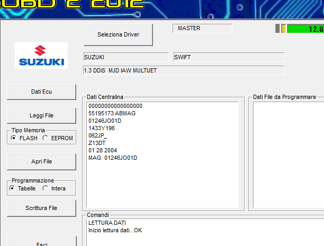Select EEPROM memory type
This screenshot has width=324, height=246.
[58, 138]
